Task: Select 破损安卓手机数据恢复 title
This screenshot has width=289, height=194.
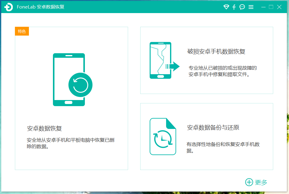Action: click(216, 51)
